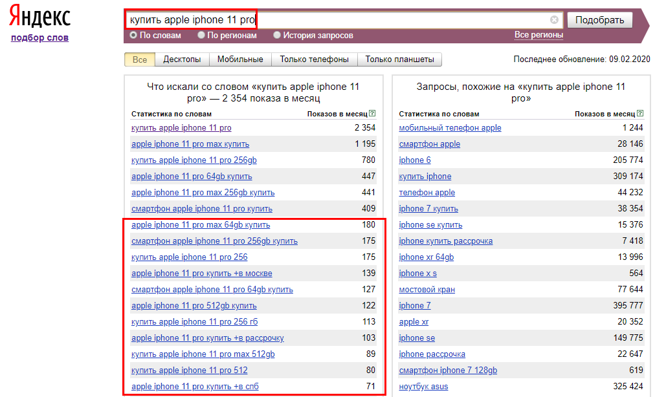Select 'По регионам' radio button

tap(201, 35)
